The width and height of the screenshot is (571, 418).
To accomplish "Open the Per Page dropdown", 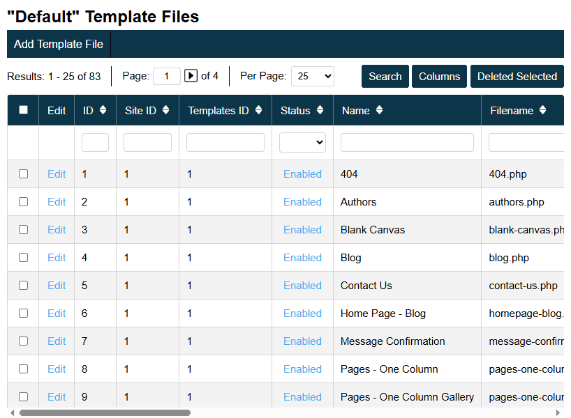I will pos(313,76).
